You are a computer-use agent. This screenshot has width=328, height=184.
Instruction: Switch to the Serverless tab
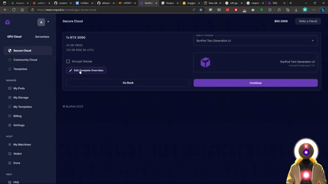click(x=42, y=37)
